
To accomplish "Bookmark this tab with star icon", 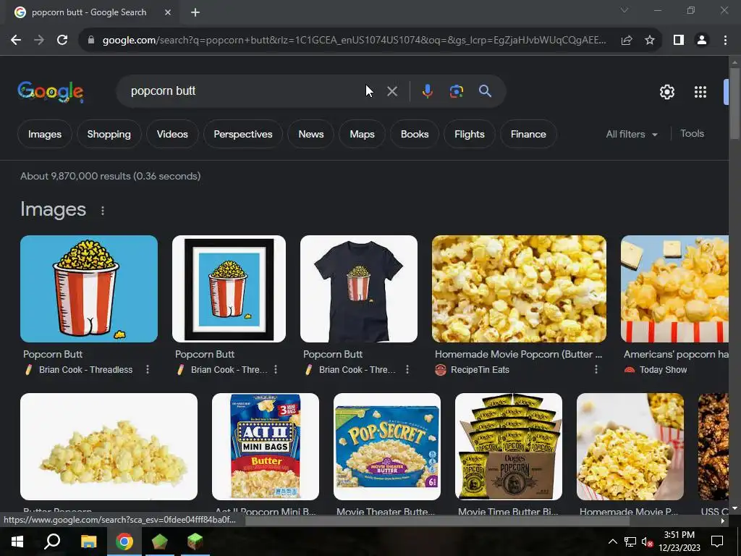I will [650, 41].
